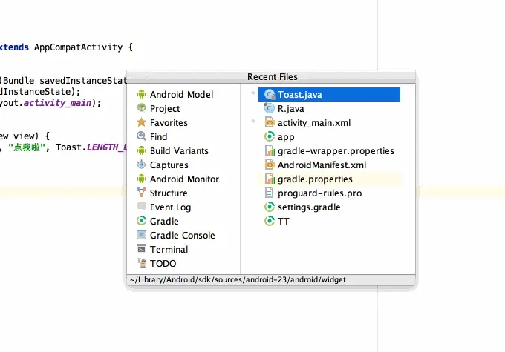
Task: Open the Build Variants tool window
Action: point(172,150)
